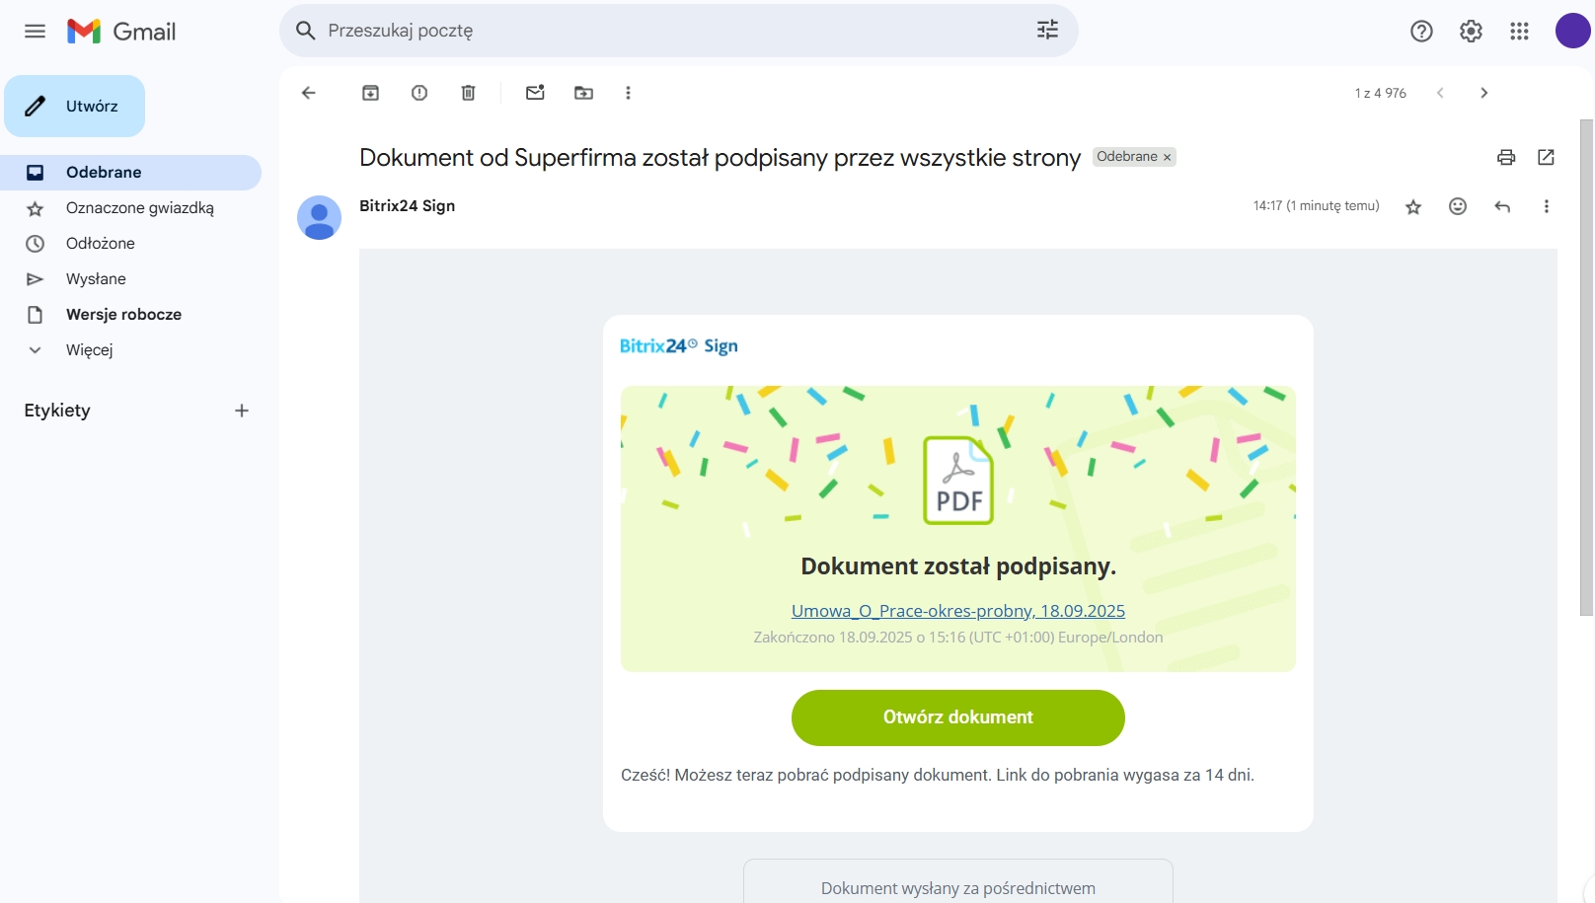The image size is (1595, 903).
Task: Go to the newer email chevron
Action: click(x=1440, y=93)
